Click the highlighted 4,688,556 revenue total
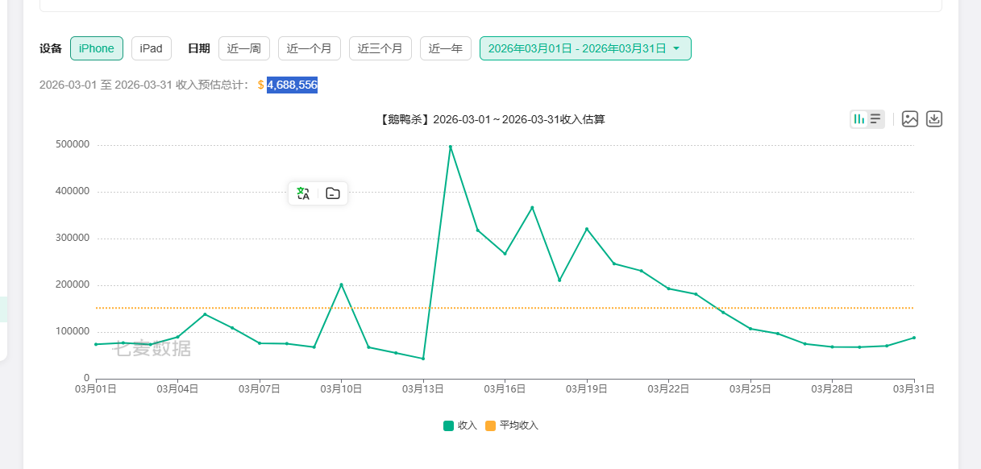The height and width of the screenshot is (469, 981). tap(292, 85)
